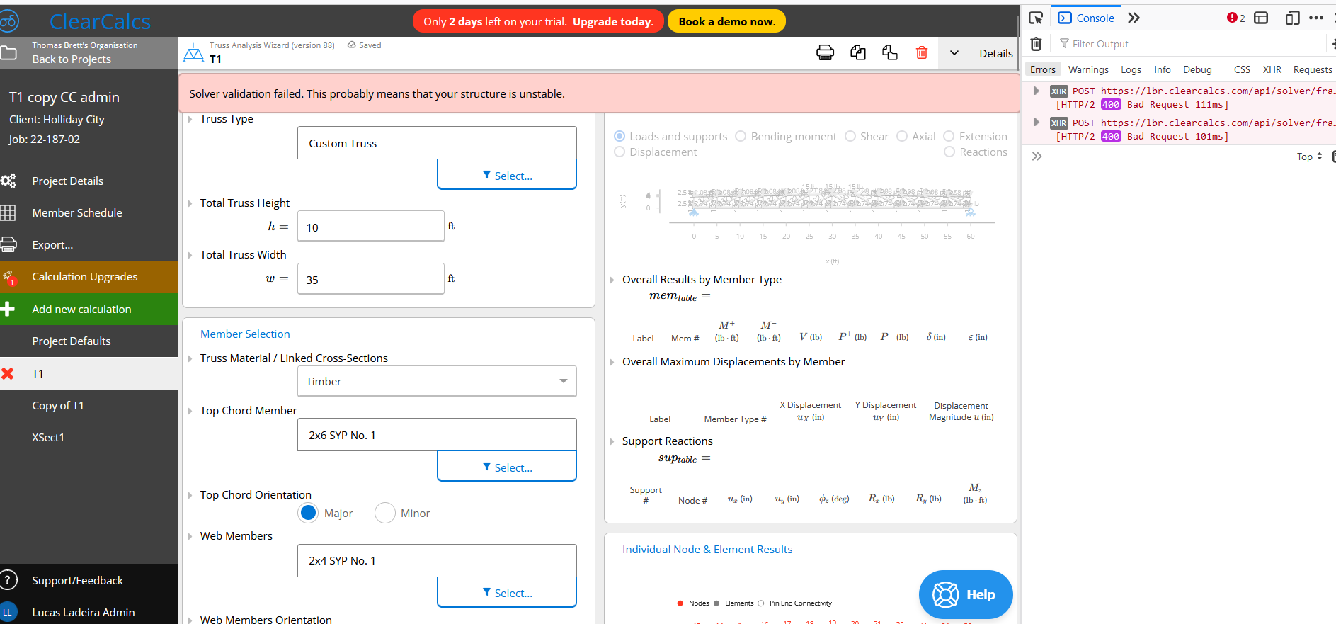Click Select under 2x6 SYP No. 1
Viewport: 1336px width, 624px height.
pos(507,467)
